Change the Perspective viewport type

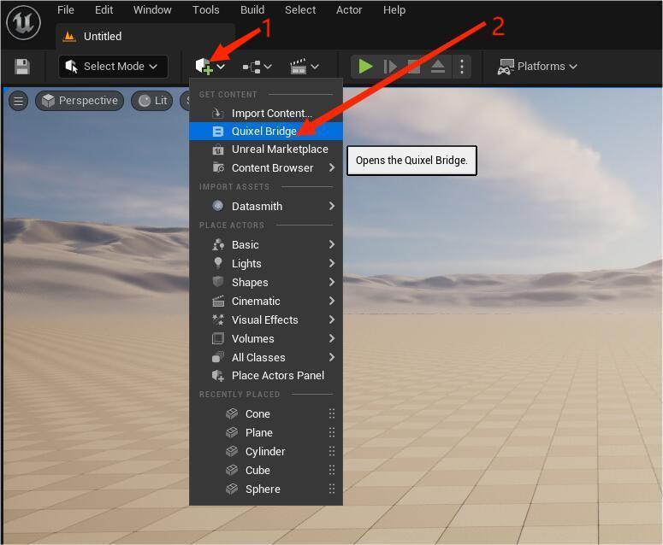click(x=80, y=101)
